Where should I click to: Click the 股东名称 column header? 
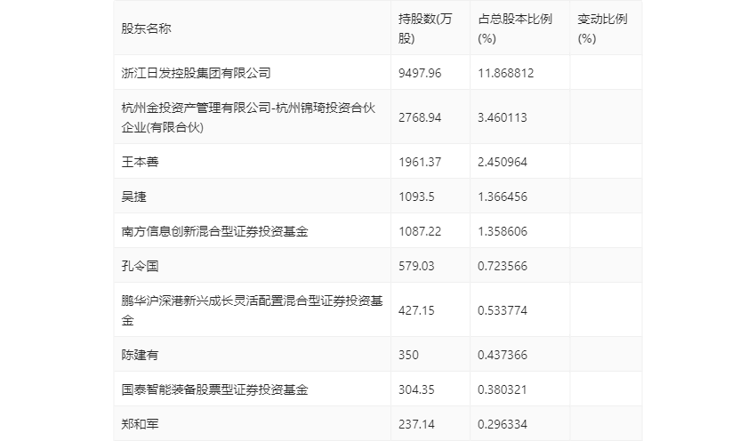point(146,28)
